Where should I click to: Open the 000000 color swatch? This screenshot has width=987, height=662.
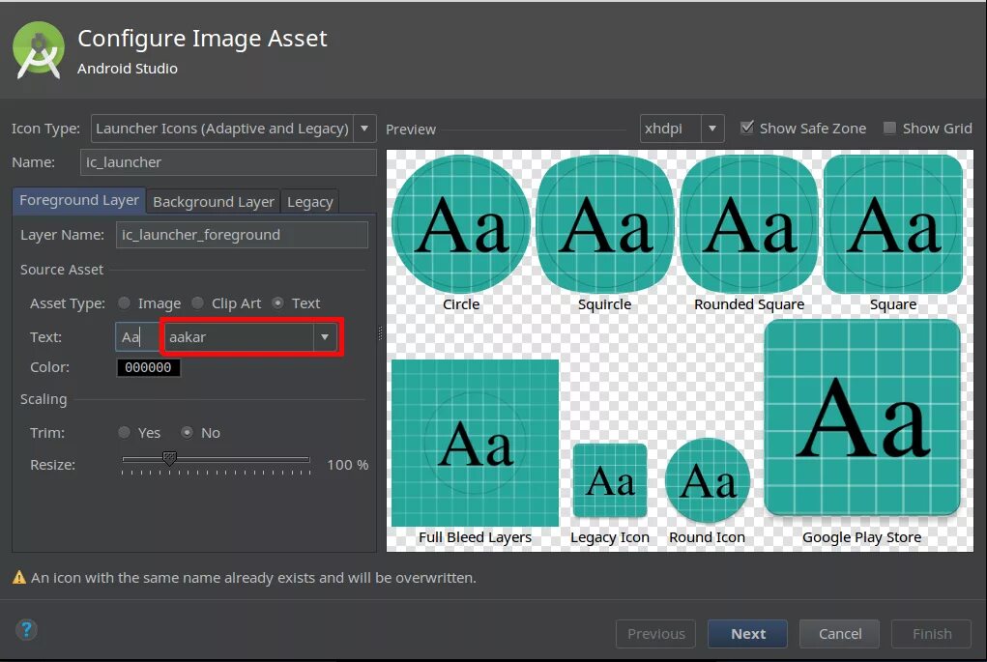149,367
